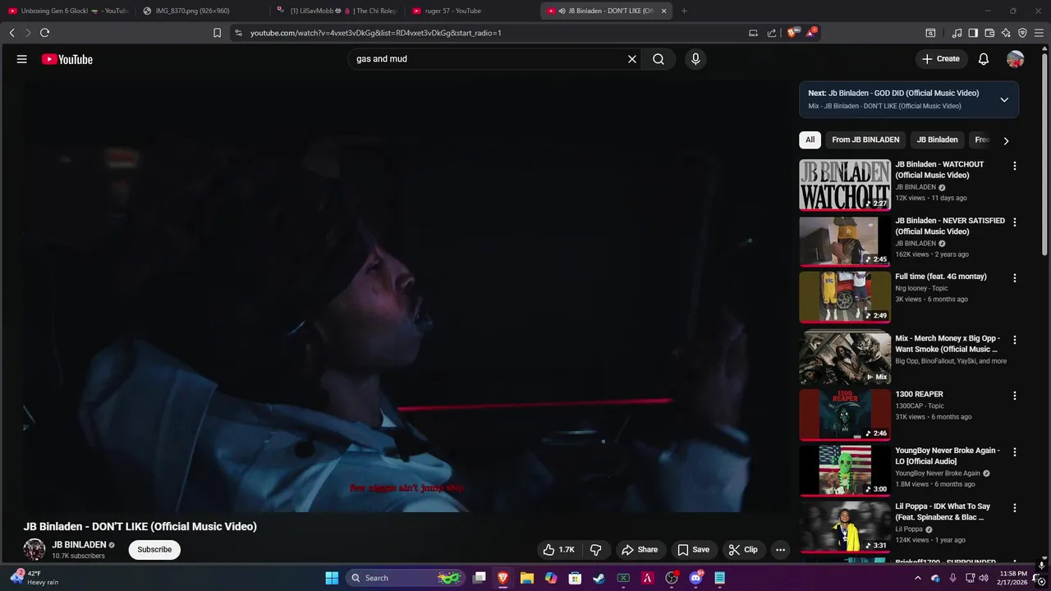Screen dimensions: 1051x591
Task: Open Brave VPN shield icon
Action: pos(1022,33)
